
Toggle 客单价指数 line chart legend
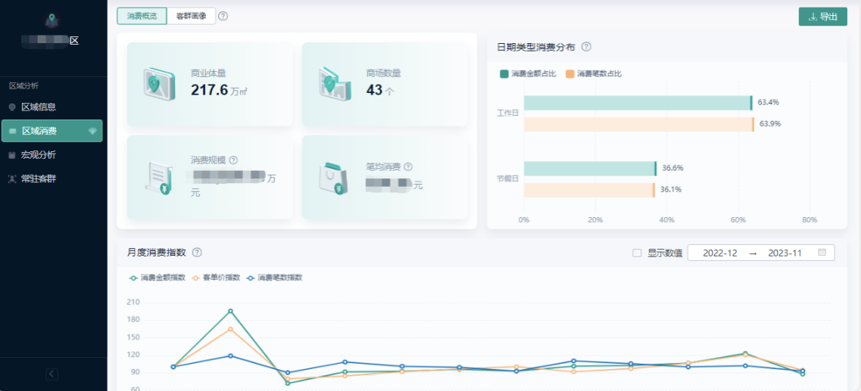tap(217, 278)
